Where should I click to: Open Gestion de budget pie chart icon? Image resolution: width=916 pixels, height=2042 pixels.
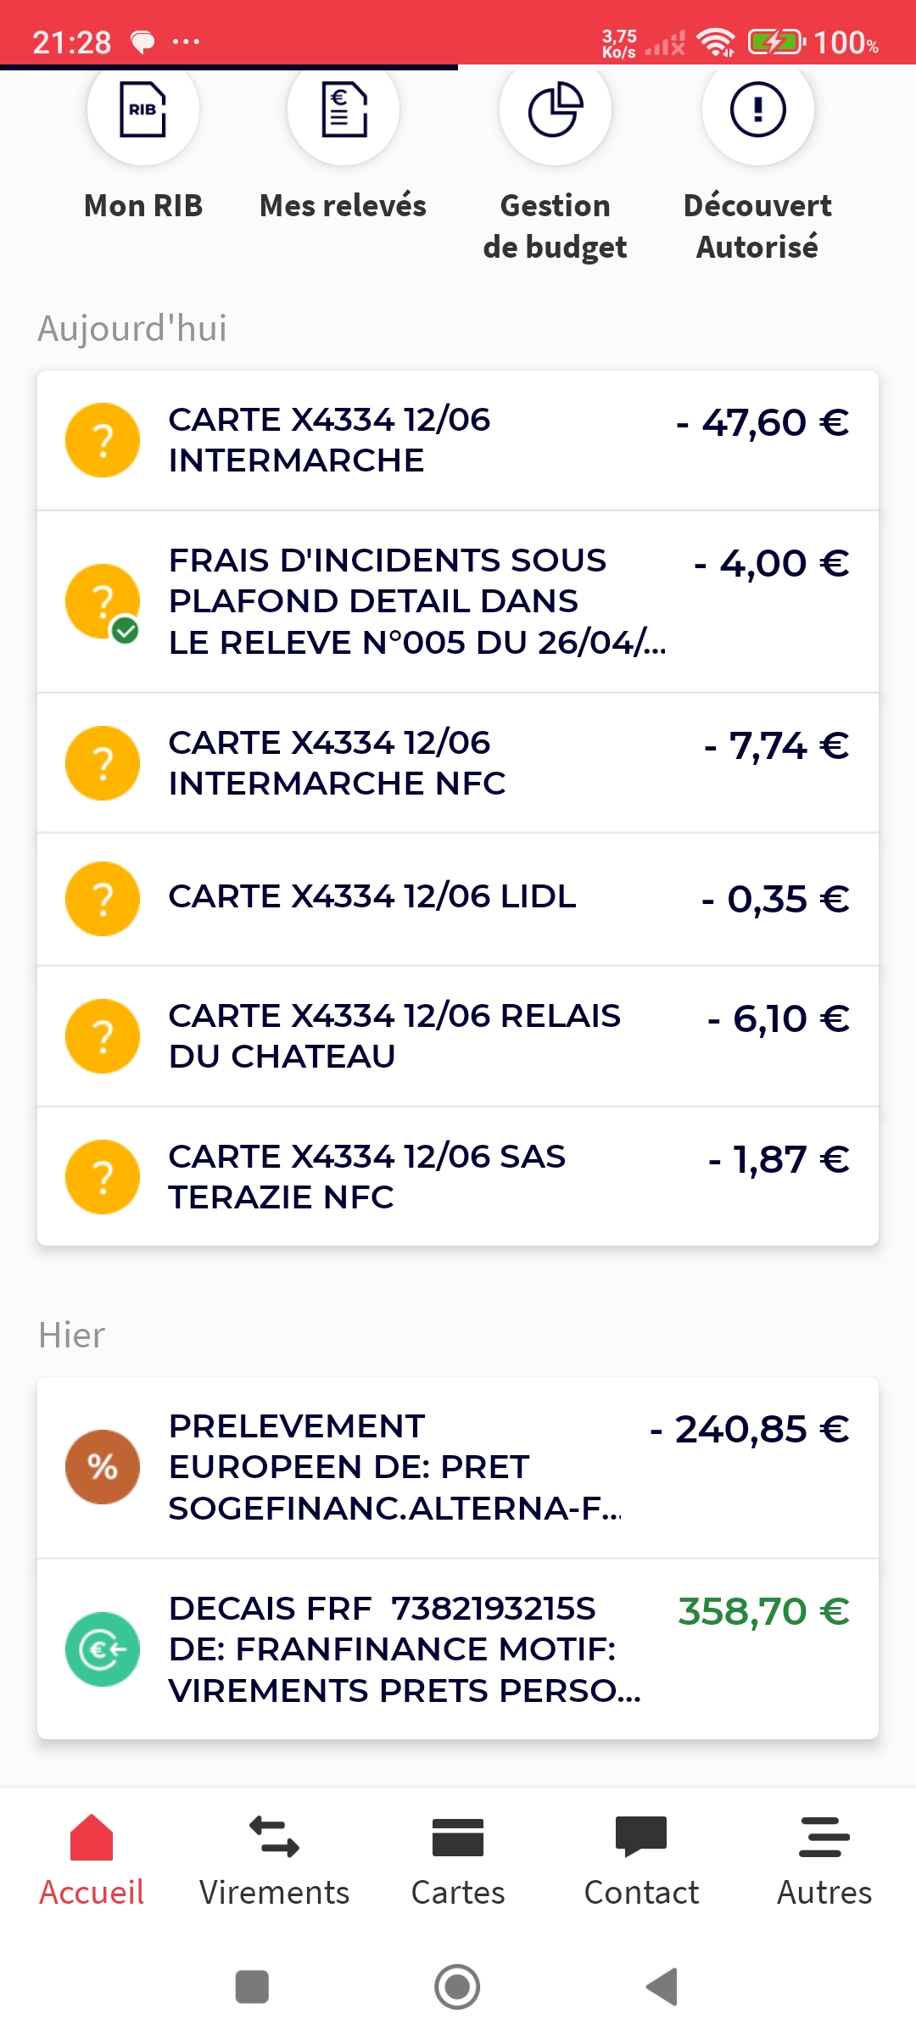(x=556, y=110)
